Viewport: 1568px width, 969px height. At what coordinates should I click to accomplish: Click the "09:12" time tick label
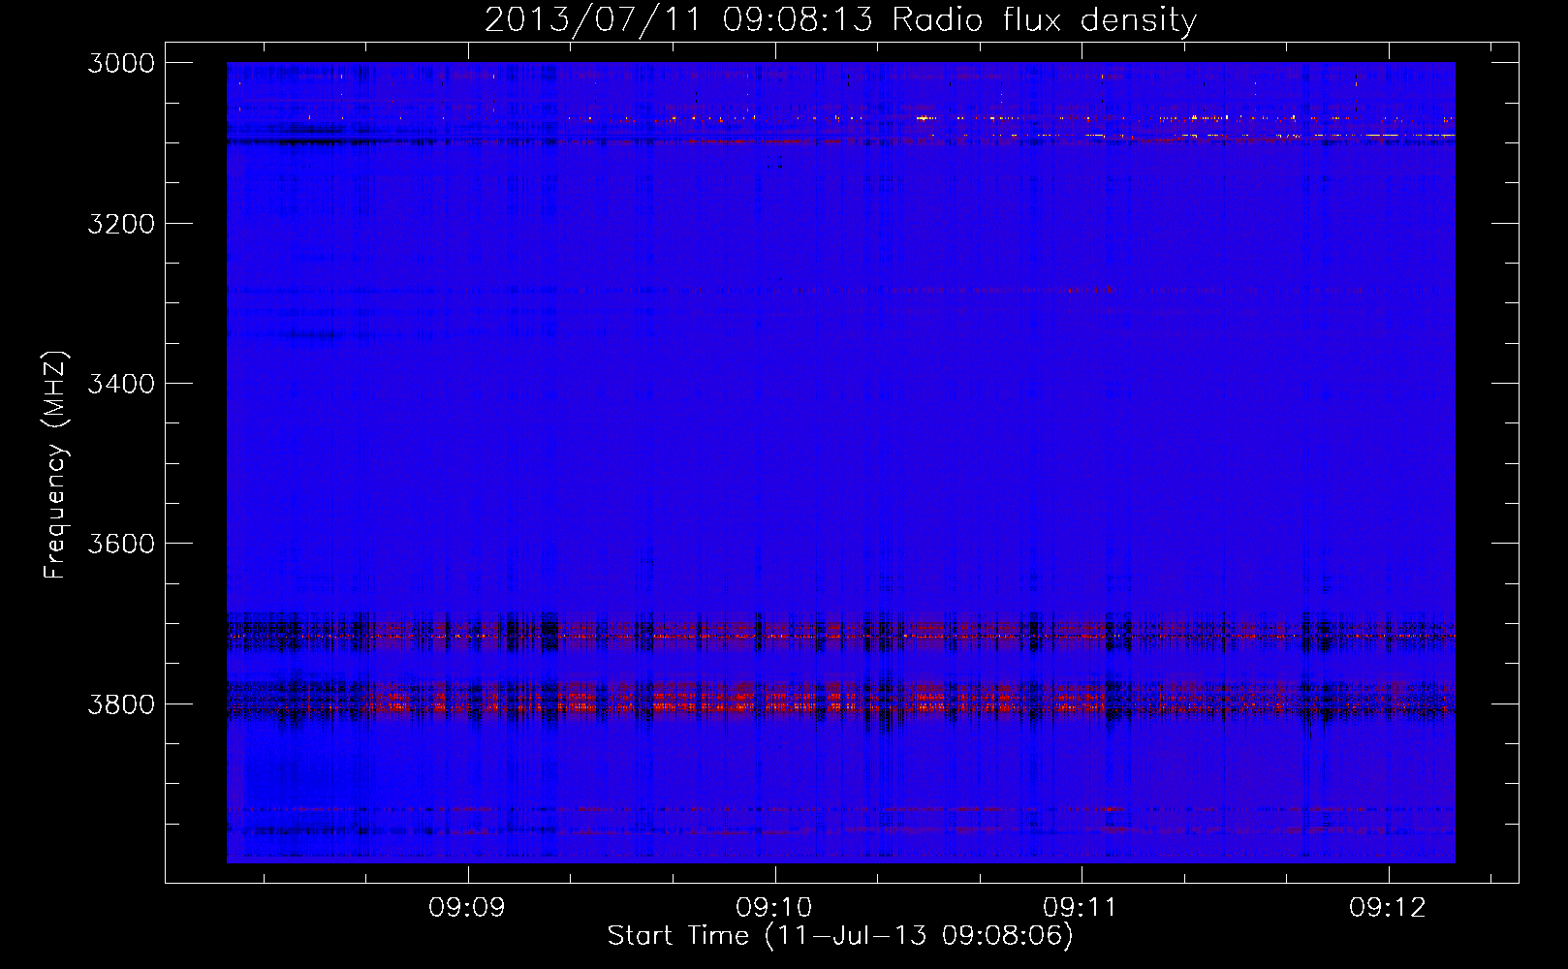click(x=1388, y=907)
